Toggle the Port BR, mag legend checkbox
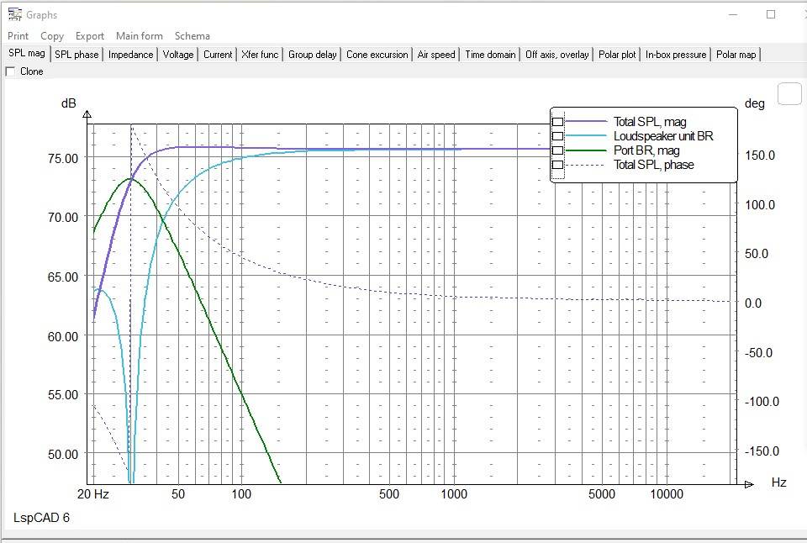807x543 pixels. [x=557, y=150]
